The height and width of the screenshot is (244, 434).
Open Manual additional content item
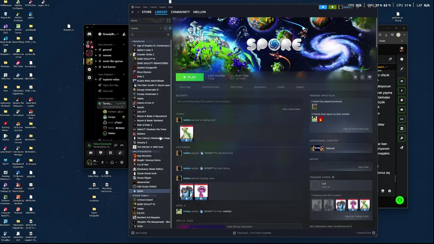[x=341, y=148]
